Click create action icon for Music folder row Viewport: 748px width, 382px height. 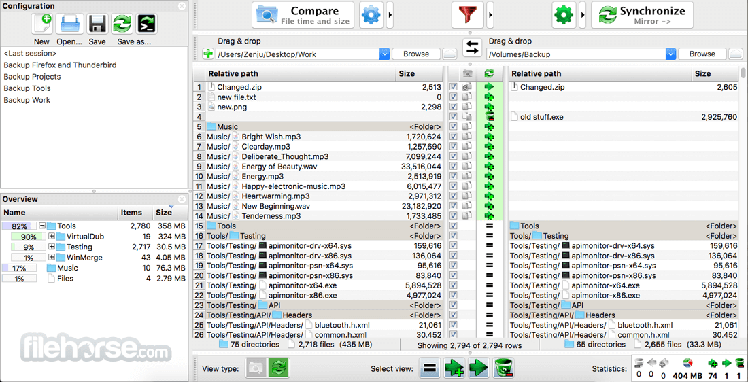click(x=489, y=126)
